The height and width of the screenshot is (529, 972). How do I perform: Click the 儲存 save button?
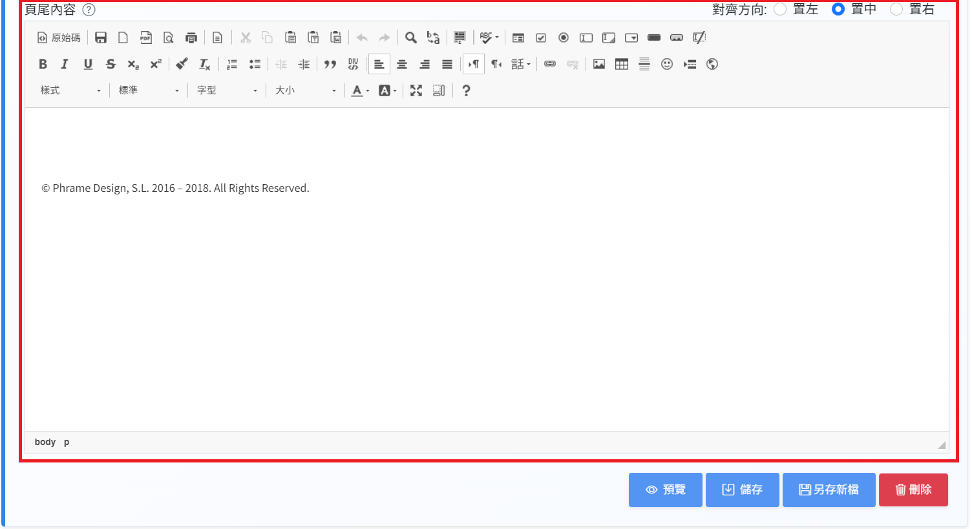pyautogui.click(x=743, y=490)
